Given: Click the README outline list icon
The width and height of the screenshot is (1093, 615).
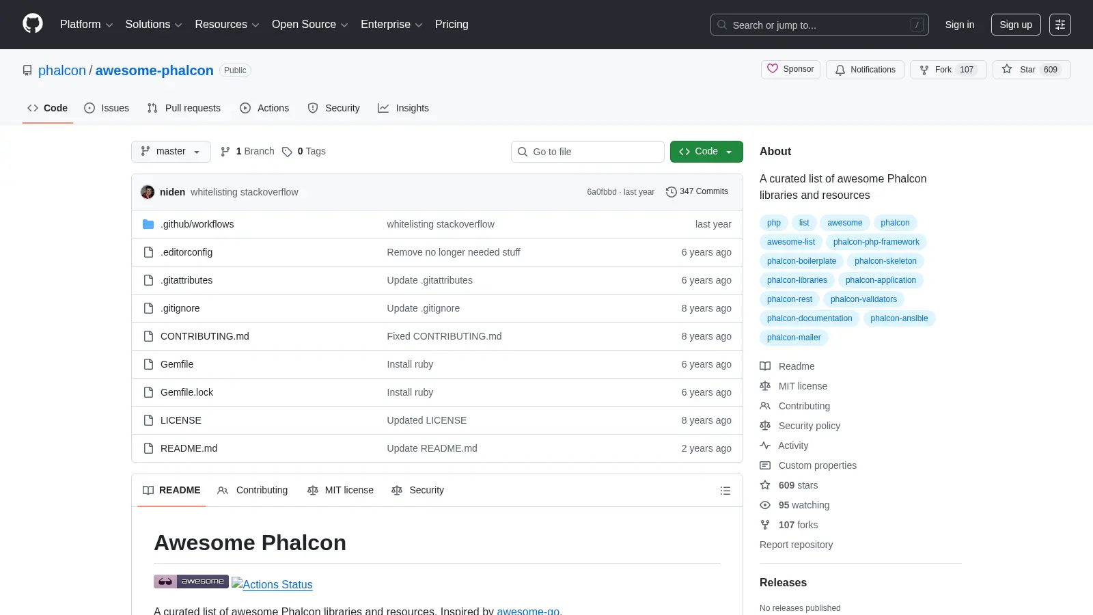Looking at the screenshot, I should point(725,491).
